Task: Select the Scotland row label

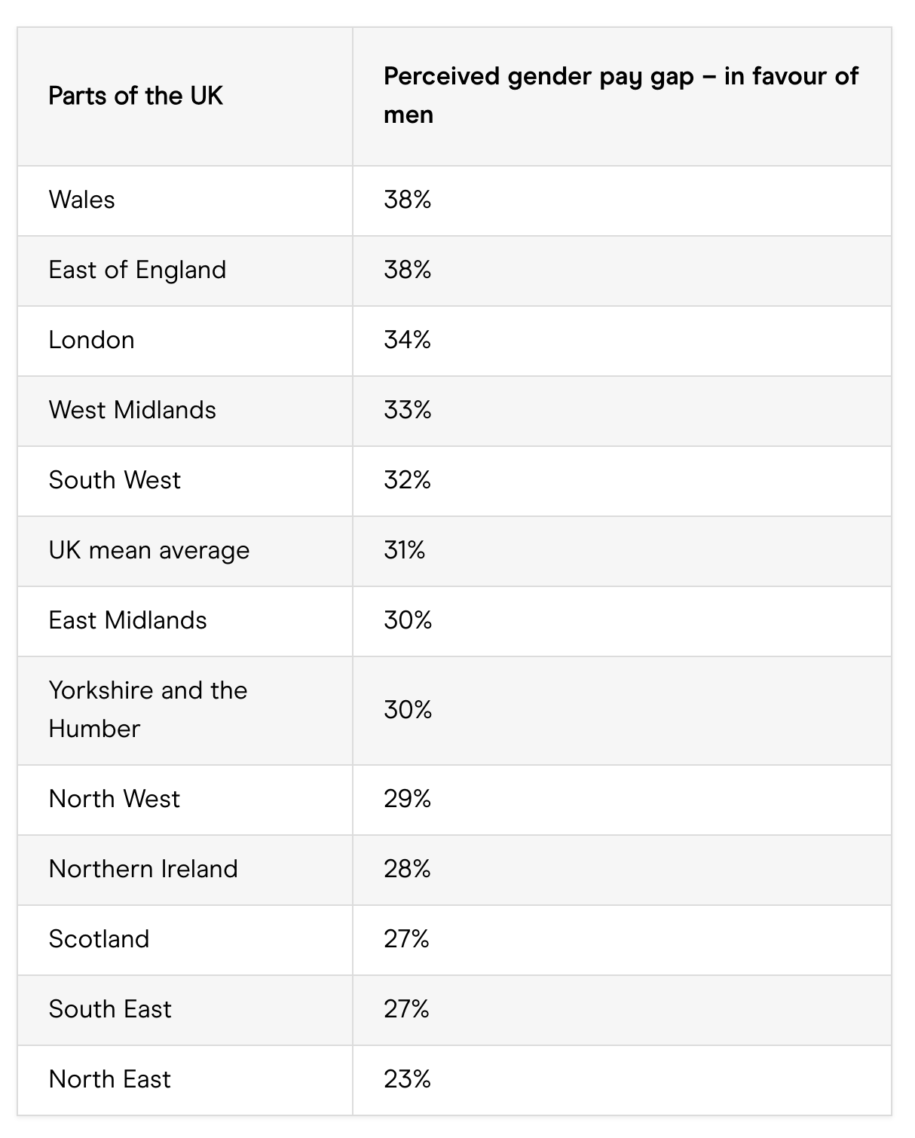Action: click(x=99, y=939)
